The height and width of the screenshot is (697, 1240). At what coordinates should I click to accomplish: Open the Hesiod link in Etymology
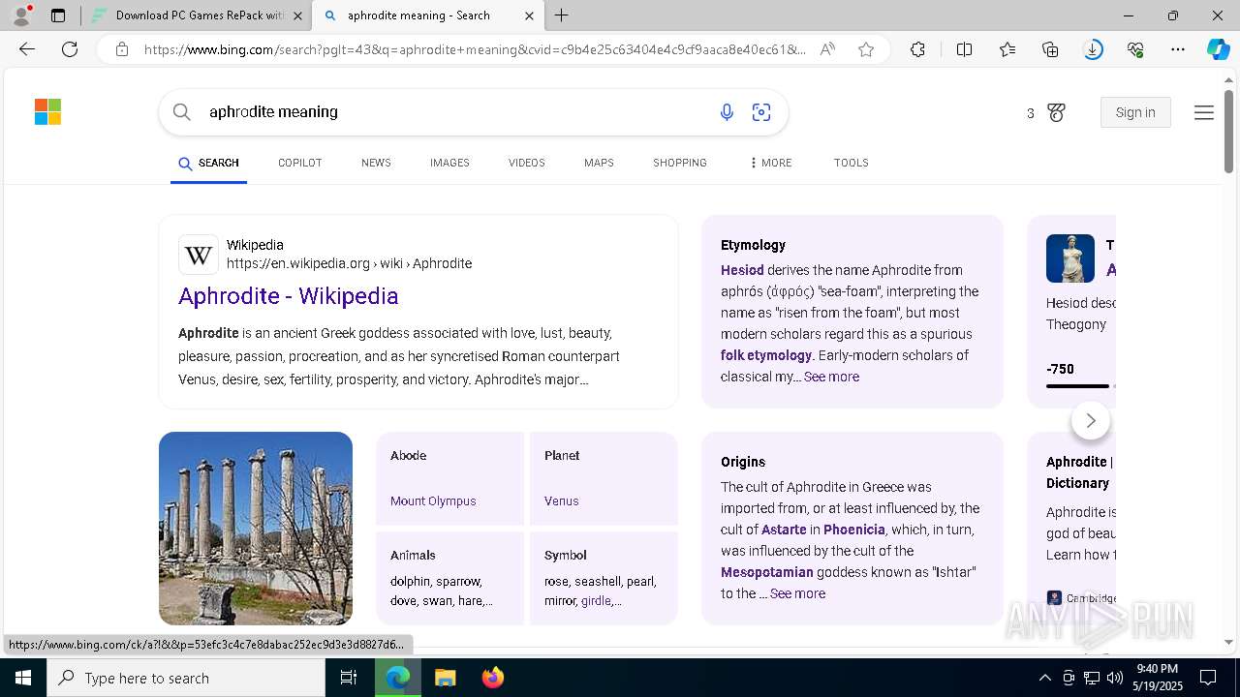coord(742,270)
